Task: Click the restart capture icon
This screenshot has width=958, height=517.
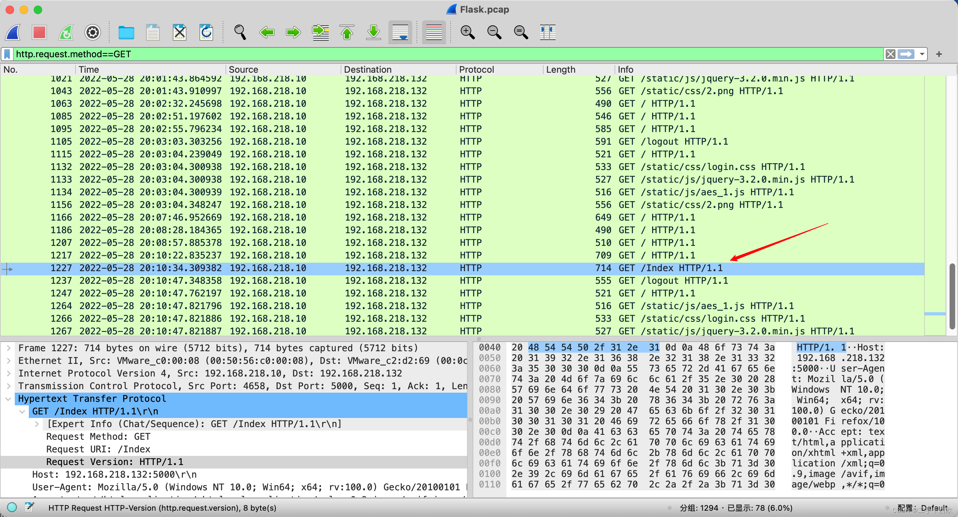Action: [66, 32]
